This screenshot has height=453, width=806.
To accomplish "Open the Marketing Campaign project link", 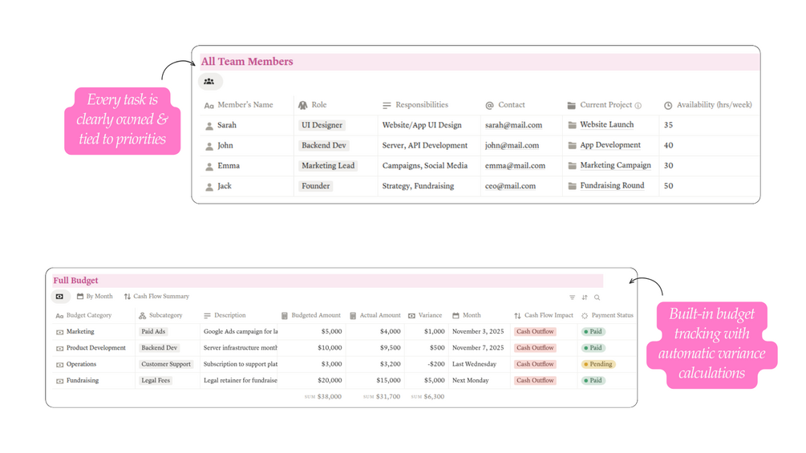I will (x=615, y=165).
